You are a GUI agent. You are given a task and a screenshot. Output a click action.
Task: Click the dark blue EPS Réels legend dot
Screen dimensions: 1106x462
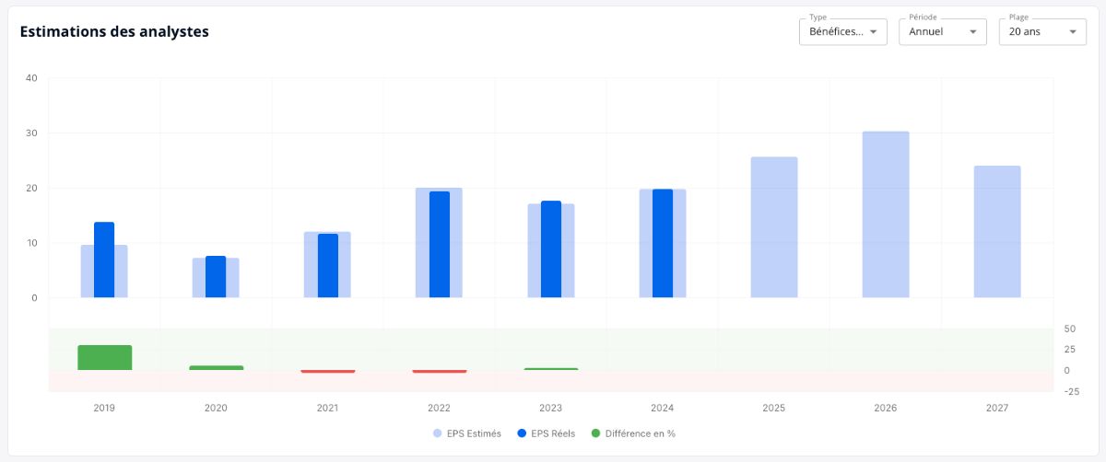pos(522,433)
